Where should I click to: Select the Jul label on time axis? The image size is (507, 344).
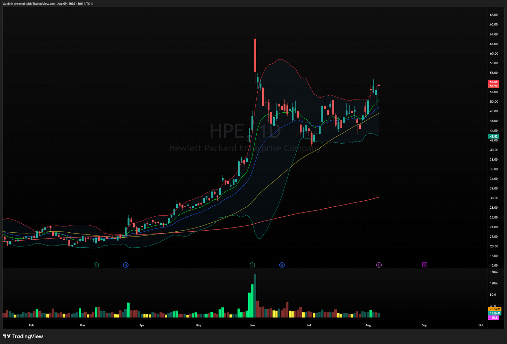pyautogui.click(x=309, y=326)
